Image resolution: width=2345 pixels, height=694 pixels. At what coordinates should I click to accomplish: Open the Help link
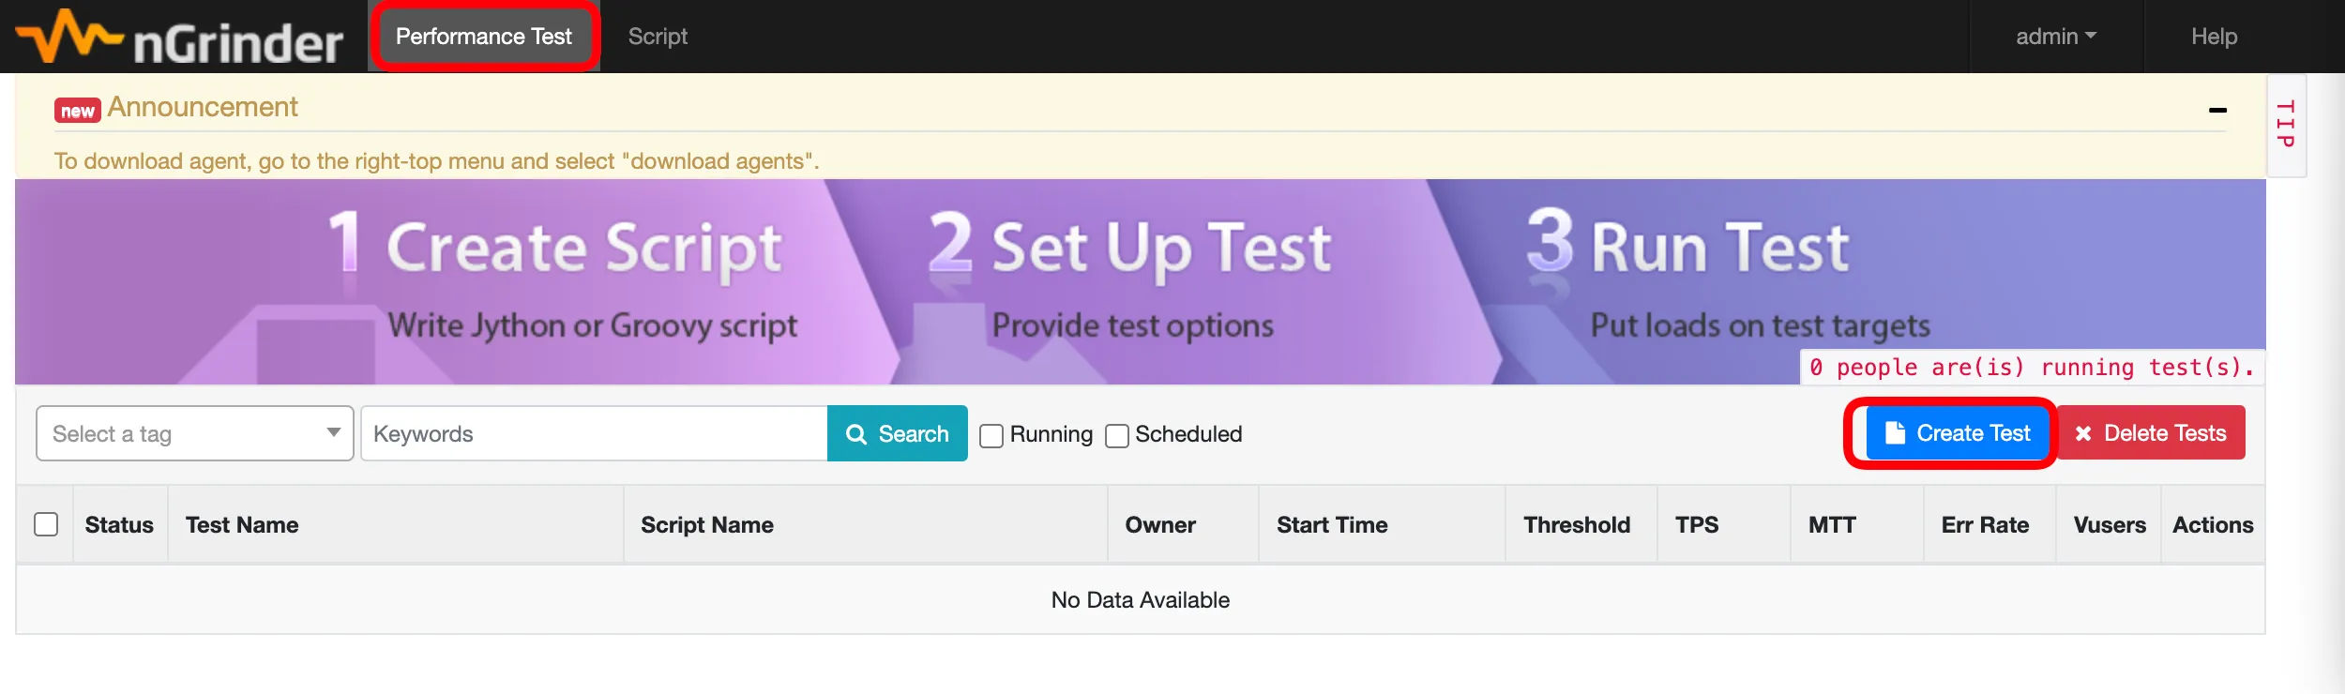2214,37
